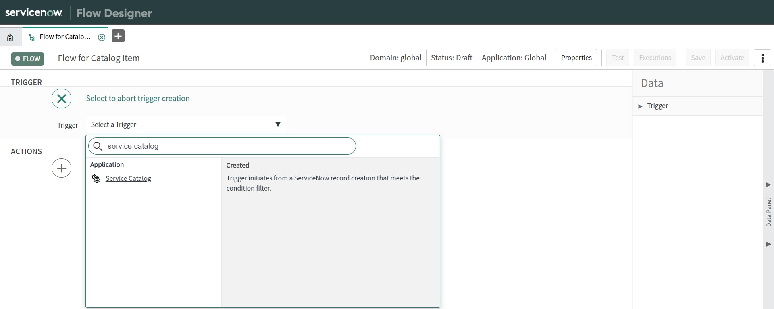Viewport: 774px width, 309px height.
Task: Click the FLOW badge
Action: pos(27,59)
